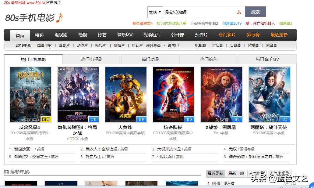
Task: Select 排行榜 in the main navigation
Action: pyautogui.click(x=253, y=35)
